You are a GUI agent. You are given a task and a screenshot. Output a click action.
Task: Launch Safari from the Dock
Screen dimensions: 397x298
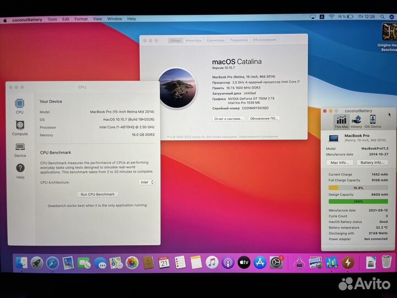(53, 263)
